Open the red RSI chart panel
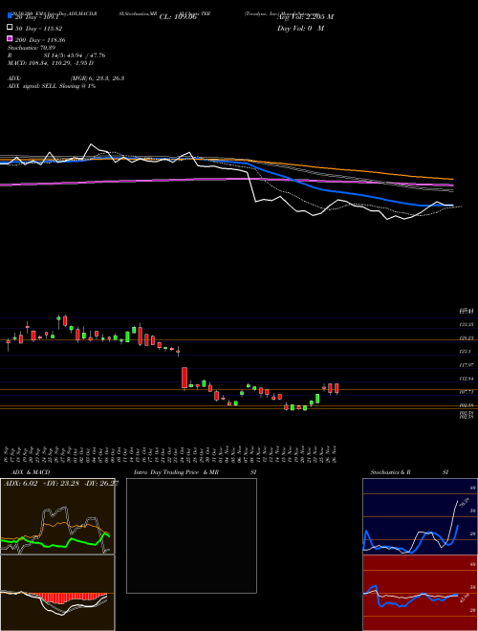Viewport: 478px width, 631px height. (420, 593)
